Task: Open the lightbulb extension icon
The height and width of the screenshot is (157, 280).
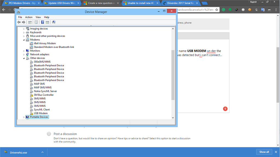Action: coord(256,10)
